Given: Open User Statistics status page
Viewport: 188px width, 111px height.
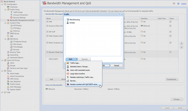Looking at the screenshot, I should [15, 81].
